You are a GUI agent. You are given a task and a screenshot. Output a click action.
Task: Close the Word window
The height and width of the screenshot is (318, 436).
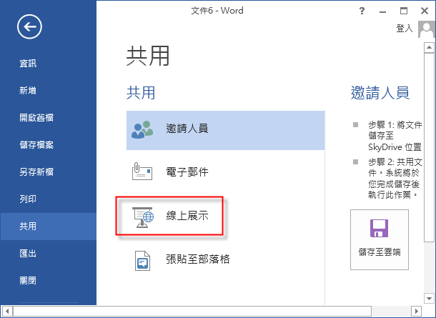click(425, 11)
